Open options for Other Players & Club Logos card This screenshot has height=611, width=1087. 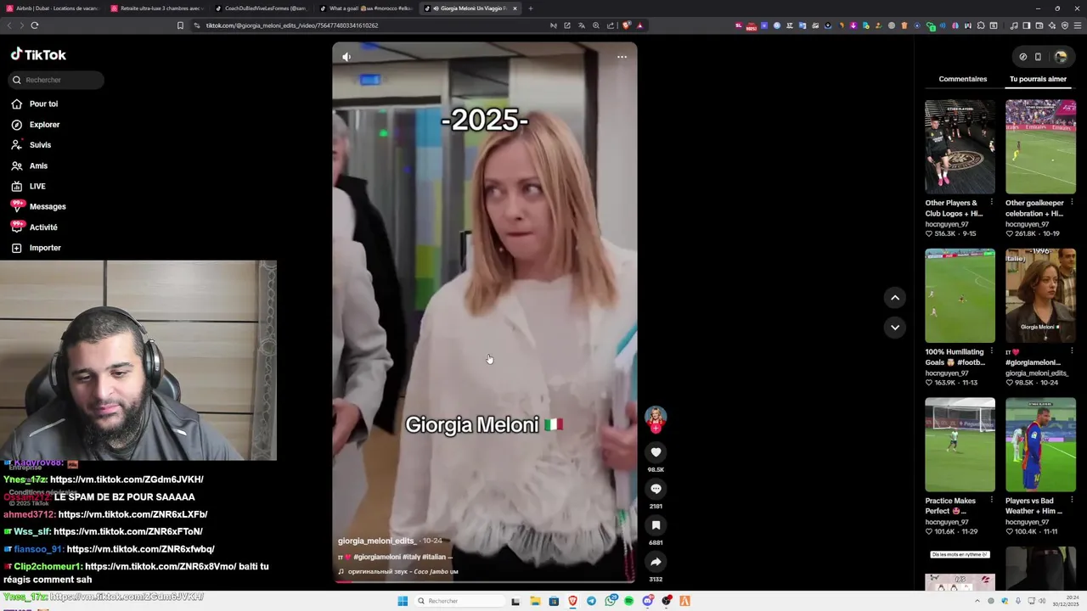992,203
